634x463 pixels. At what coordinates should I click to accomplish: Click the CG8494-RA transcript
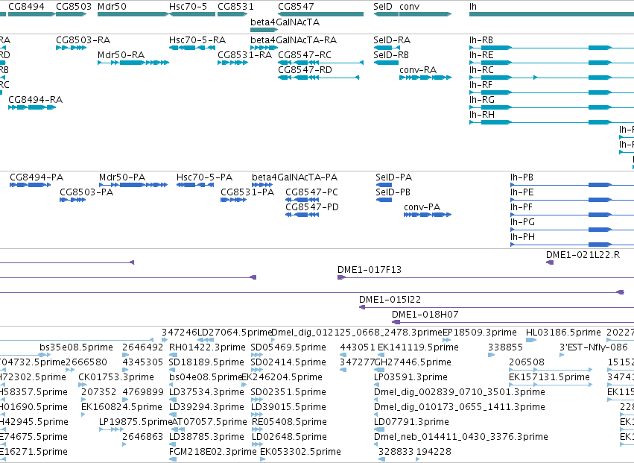point(32,107)
